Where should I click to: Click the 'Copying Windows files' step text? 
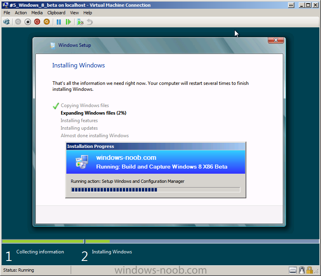pyautogui.click(x=85, y=105)
